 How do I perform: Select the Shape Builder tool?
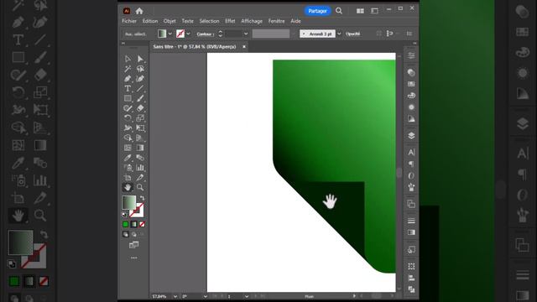[128, 138]
